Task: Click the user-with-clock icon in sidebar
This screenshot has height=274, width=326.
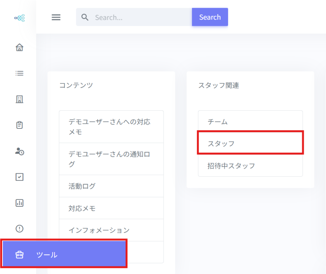Action: click(x=19, y=151)
